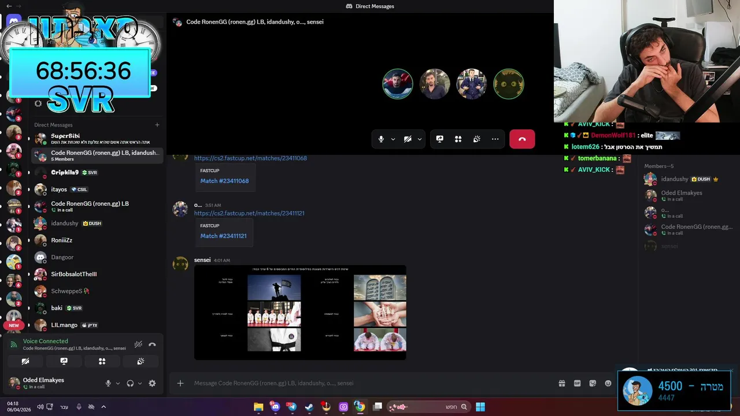Click the taskbar search box
The image size is (740, 416).
[x=428, y=407]
